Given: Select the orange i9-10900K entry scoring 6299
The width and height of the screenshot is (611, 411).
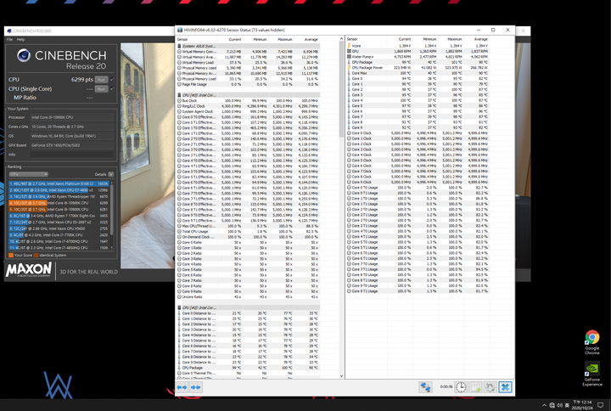Looking at the screenshot, I should coord(59,203).
